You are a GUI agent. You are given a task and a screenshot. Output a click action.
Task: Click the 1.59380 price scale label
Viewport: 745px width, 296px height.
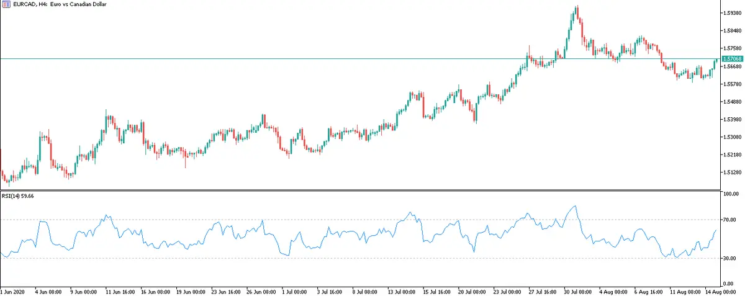(733, 12)
